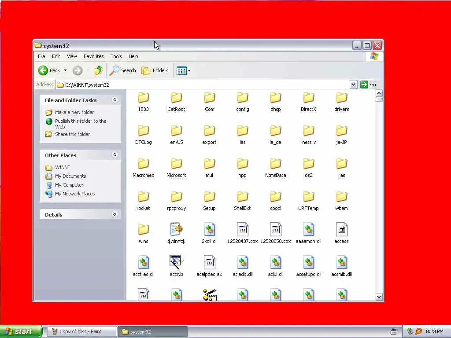Collapse the File and Folder Tasks panel
The height and width of the screenshot is (338, 451).
[x=115, y=100]
